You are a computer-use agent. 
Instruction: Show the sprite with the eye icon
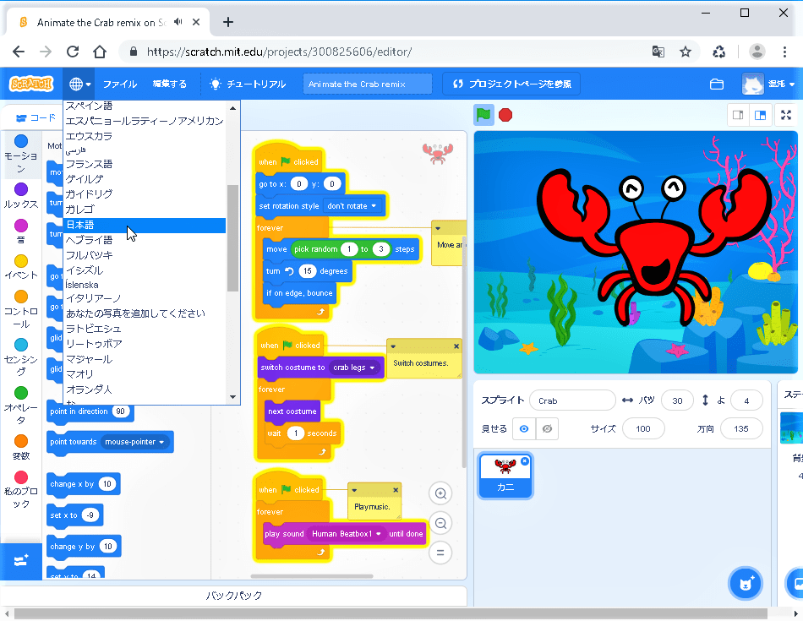[x=524, y=429]
